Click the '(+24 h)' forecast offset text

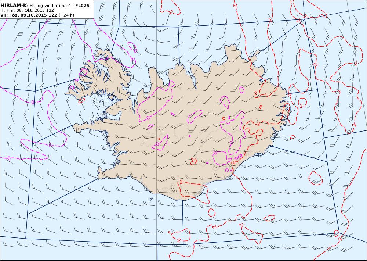66,15
